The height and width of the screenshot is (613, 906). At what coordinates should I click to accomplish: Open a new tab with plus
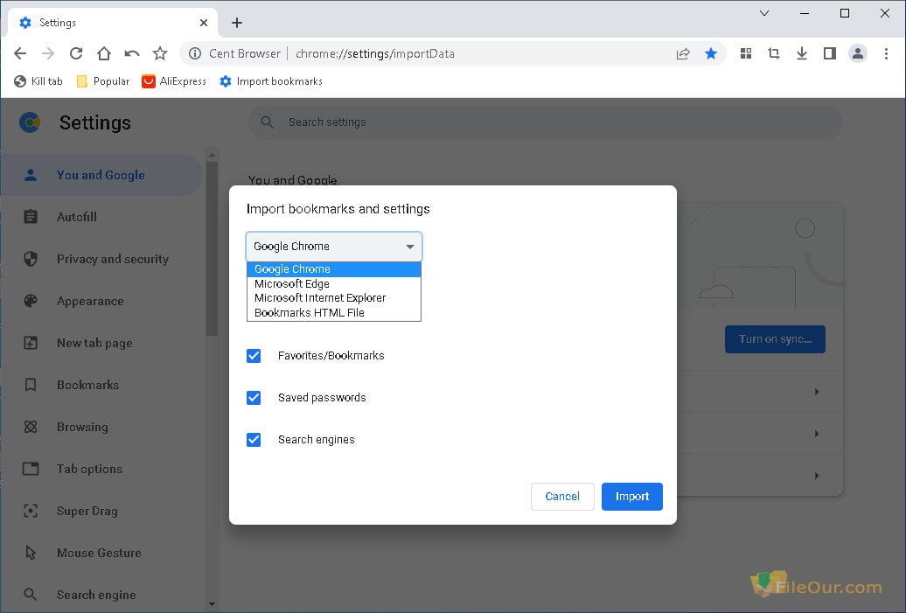click(x=237, y=23)
